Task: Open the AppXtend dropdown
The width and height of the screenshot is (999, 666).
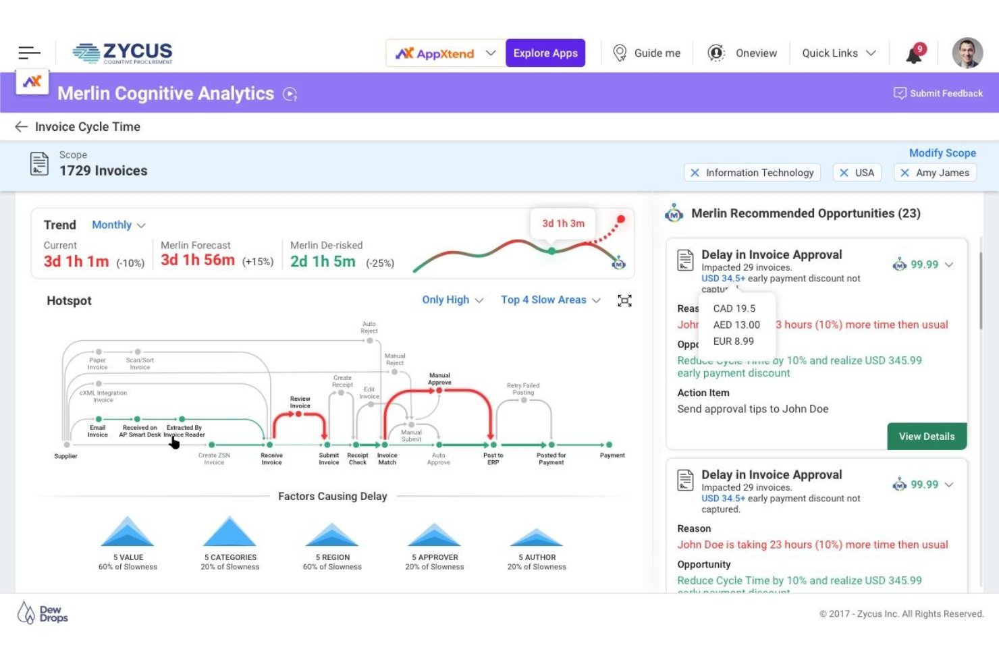Action: [x=446, y=53]
